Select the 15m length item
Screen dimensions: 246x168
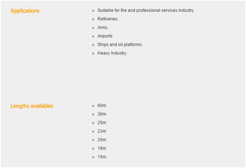coord(102,157)
